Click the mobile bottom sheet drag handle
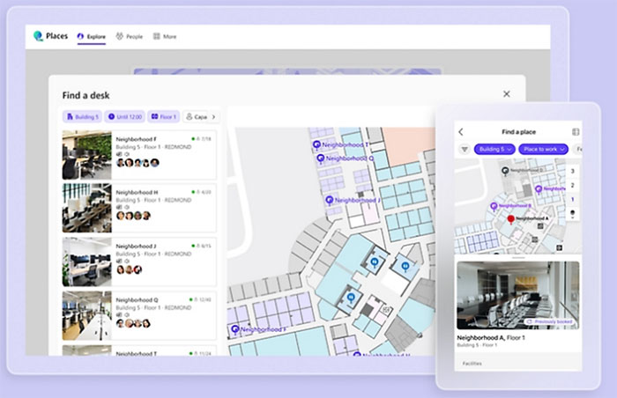This screenshot has height=398, width=617. point(518,258)
